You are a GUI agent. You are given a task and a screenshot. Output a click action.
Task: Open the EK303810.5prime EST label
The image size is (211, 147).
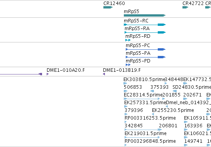[144, 79]
